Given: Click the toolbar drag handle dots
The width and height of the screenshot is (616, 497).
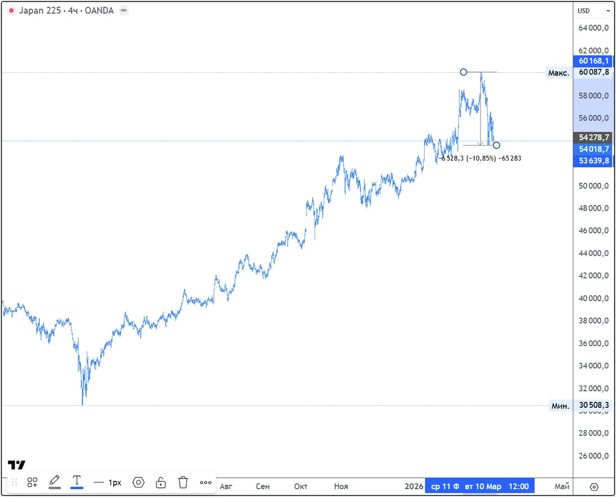Looking at the screenshot, I should [14, 482].
